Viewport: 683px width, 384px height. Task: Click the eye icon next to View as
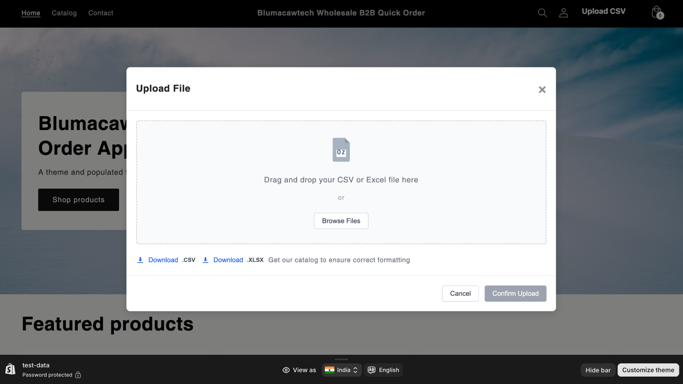(286, 370)
